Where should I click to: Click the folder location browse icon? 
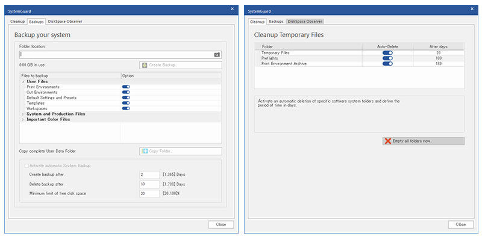217,55
